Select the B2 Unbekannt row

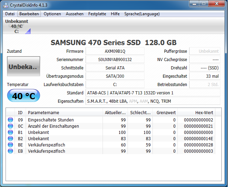111,139
